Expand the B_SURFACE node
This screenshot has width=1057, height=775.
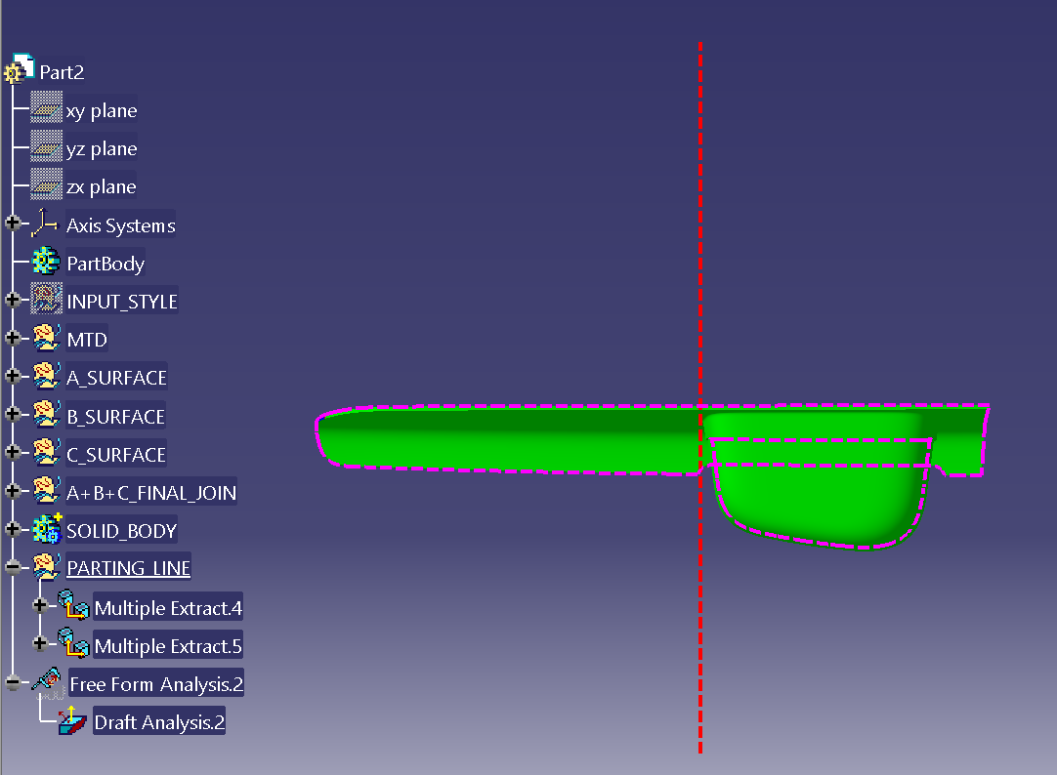pos(13,414)
